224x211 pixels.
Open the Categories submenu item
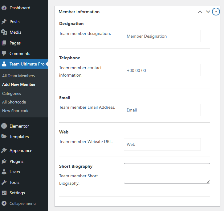coord(12,93)
